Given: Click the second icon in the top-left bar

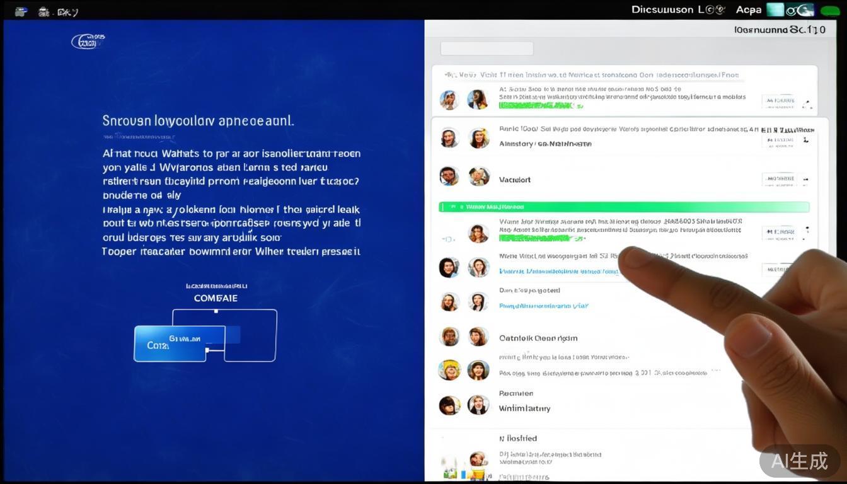Looking at the screenshot, I should pos(43,11).
